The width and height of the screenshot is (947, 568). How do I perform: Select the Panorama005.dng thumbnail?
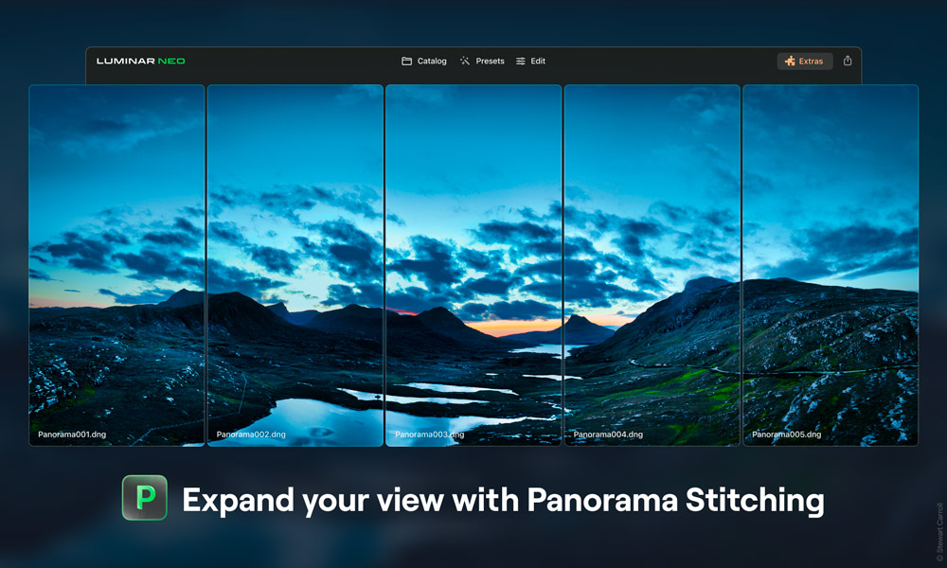[831, 266]
